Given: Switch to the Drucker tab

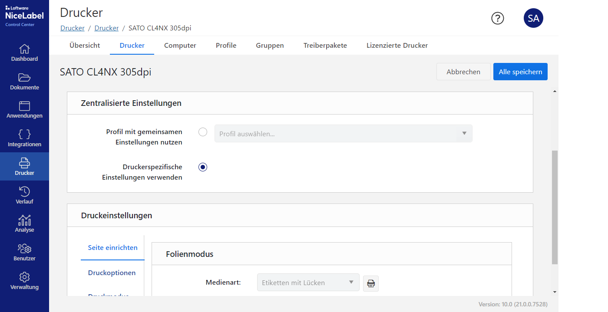Looking at the screenshot, I should click(132, 46).
